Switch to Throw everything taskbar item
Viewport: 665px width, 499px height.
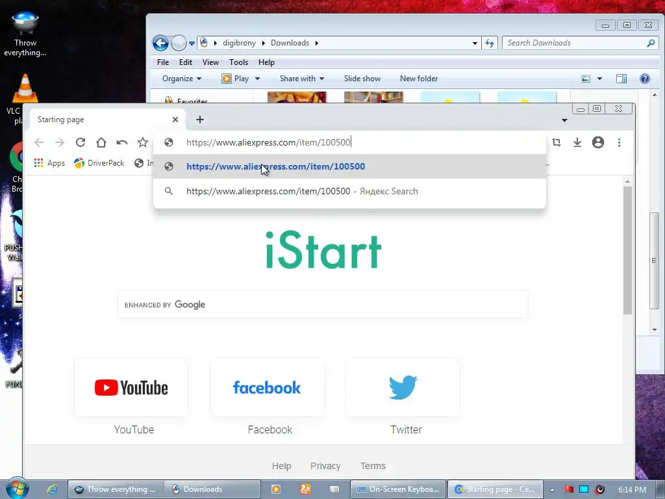point(116,489)
